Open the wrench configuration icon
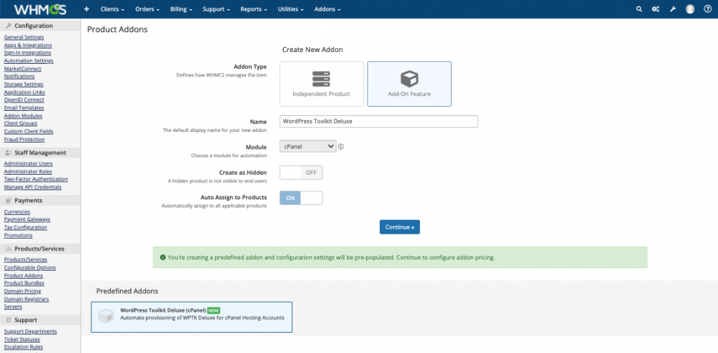This screenshot has width=718, height=353. tap(672, 9)
